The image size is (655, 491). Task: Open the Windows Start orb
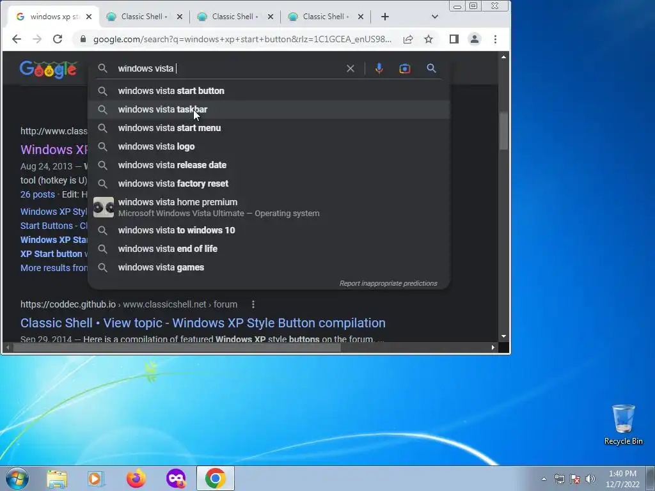[x=17, y=478]
